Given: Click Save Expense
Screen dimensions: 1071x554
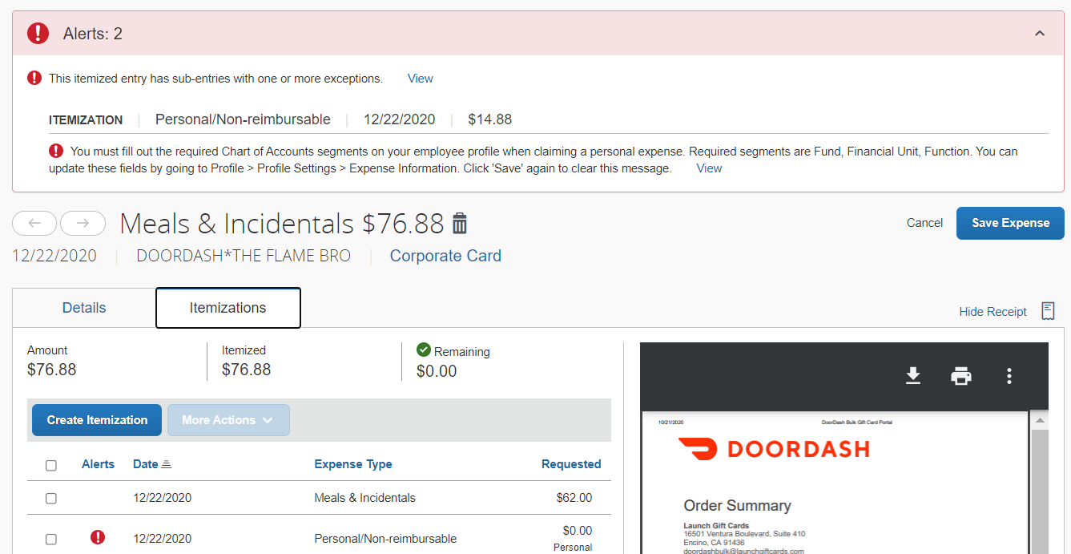Looking at the screenshot, I should tap(1009, 223).
